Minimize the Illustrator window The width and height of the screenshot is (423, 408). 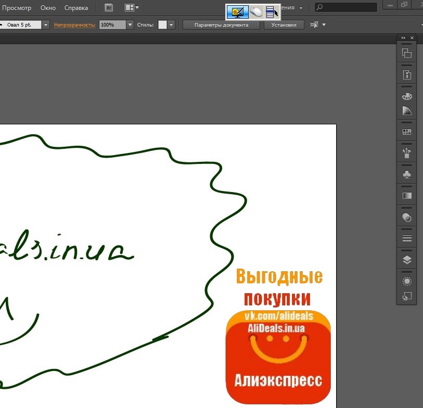click(x=390, y=5)
